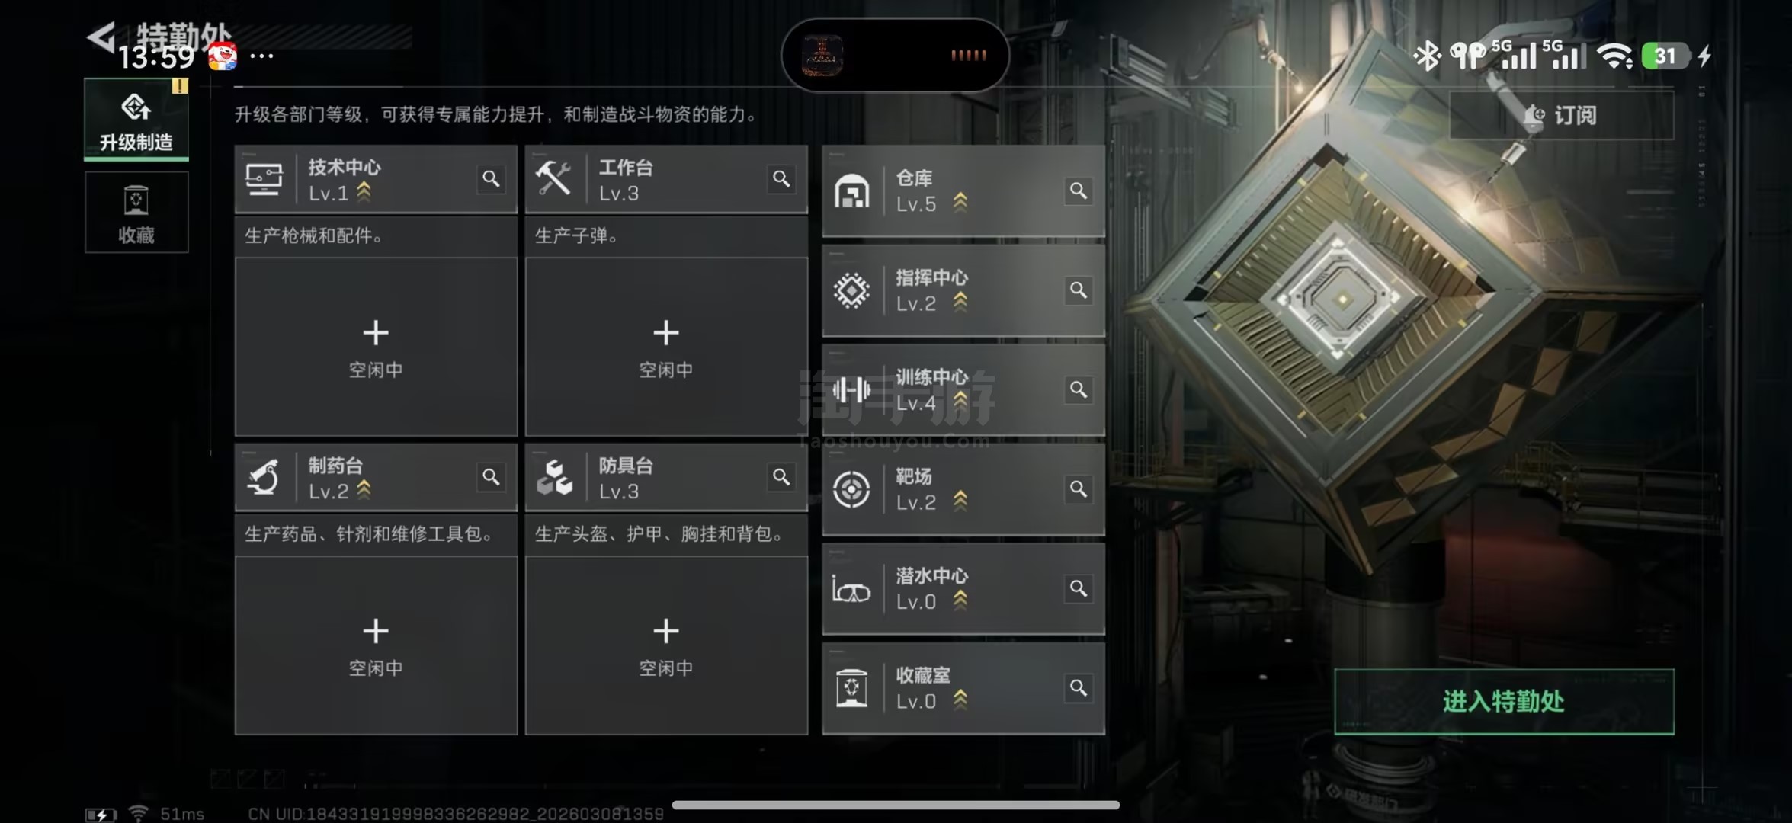Tap the 靶场 target icon
Screen dimensions: 1792x823
click(x=851, y=489)
